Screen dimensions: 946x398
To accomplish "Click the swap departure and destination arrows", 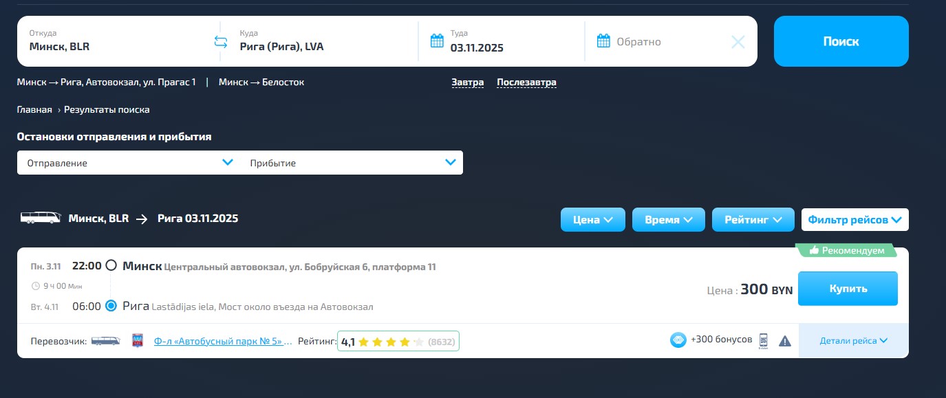I will [x=220, y=42].
